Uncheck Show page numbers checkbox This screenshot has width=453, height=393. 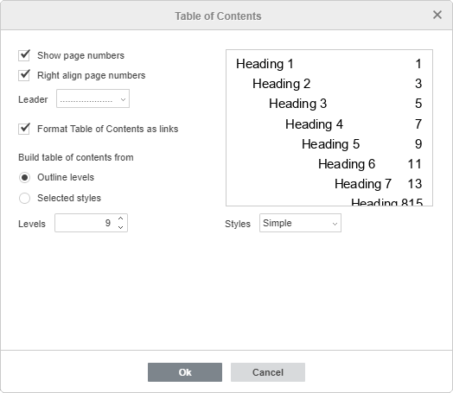(24, 55)
